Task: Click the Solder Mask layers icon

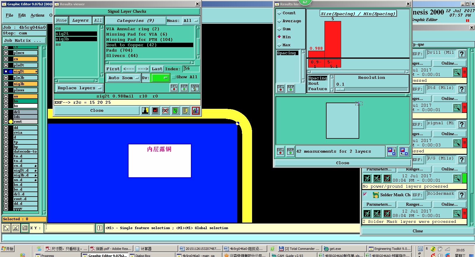Action: coord(376,195)
